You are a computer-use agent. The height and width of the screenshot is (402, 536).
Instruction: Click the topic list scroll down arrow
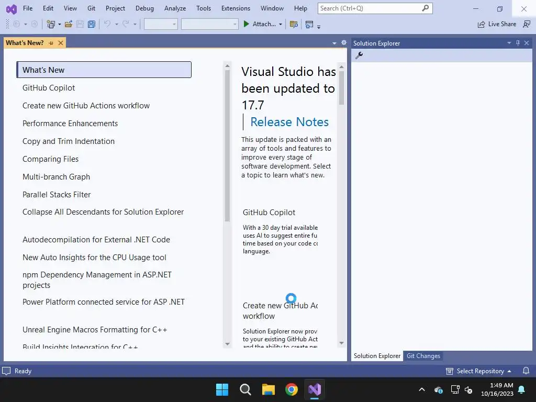[x=227, y=344]
